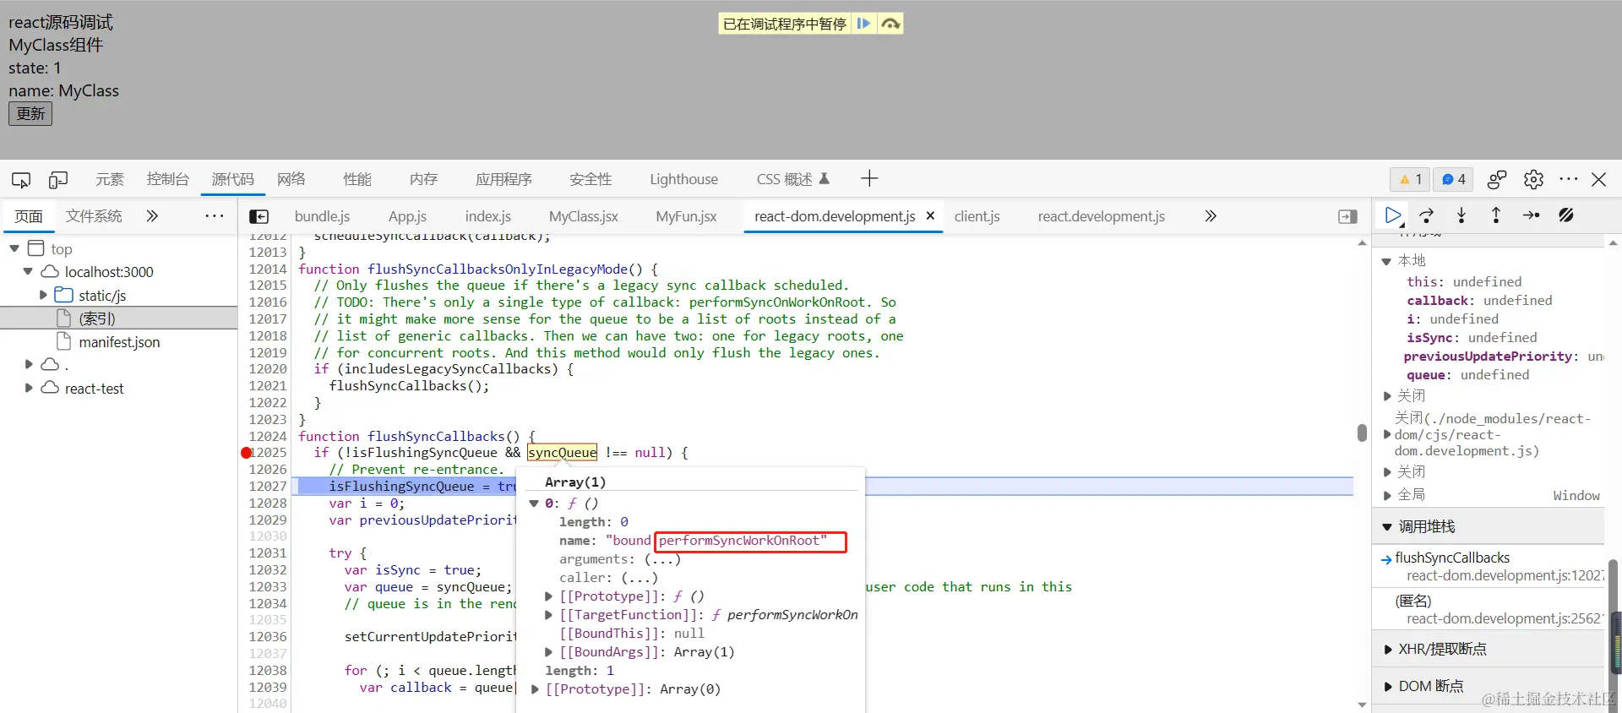Open the CSS 概述 panel tab

click(792, 179)
